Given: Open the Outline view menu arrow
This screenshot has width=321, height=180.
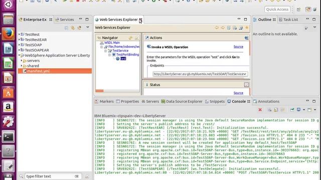Looking at the screenshot, I should [x=314, y=27].
